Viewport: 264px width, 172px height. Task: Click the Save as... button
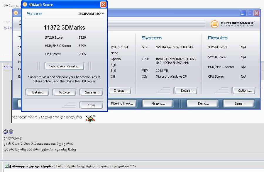(92, 92)
